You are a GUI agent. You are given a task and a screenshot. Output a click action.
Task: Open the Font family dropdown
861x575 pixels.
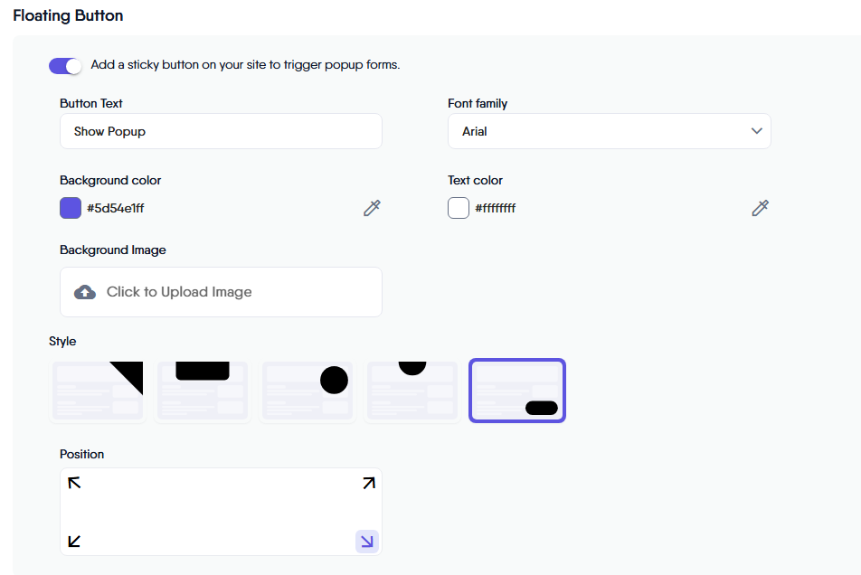click(x=609, y=131)
